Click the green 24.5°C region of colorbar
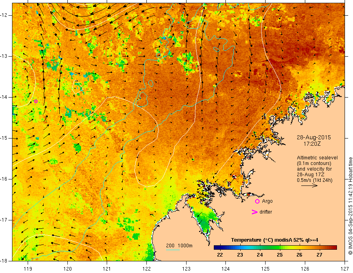353x273 pixels. click(x=270, y=248)
